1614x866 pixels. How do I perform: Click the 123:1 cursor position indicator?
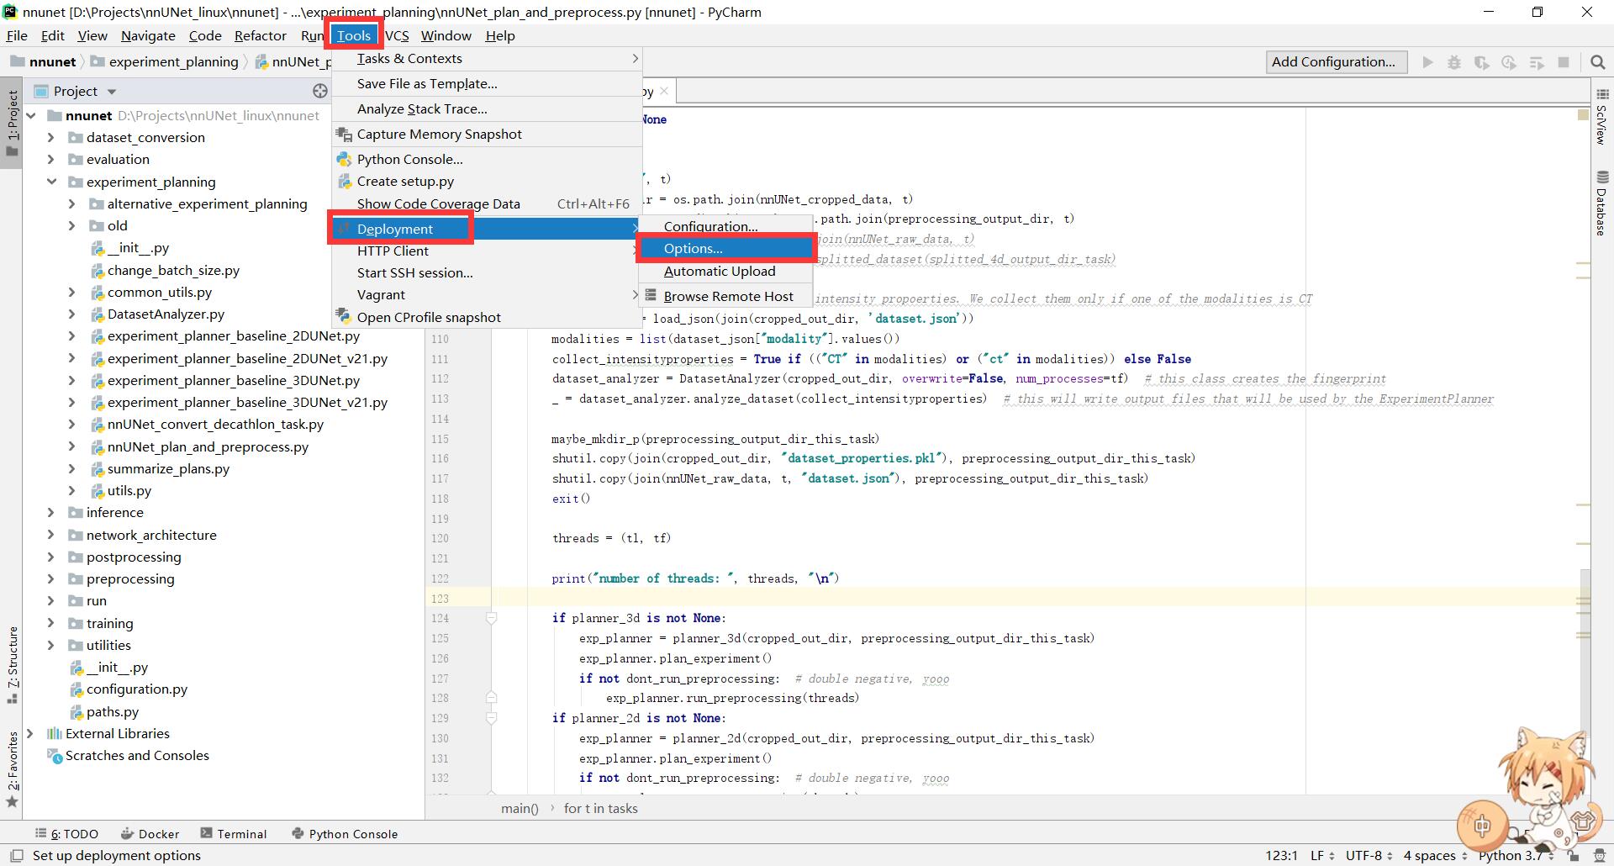pyautogui.click(x=1281, y=856)
